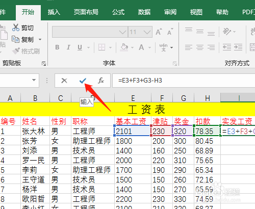Open the 审阅 (Review) tab
Screen dimensions: 255x209
pyautogui.click(x=170, y=12)
